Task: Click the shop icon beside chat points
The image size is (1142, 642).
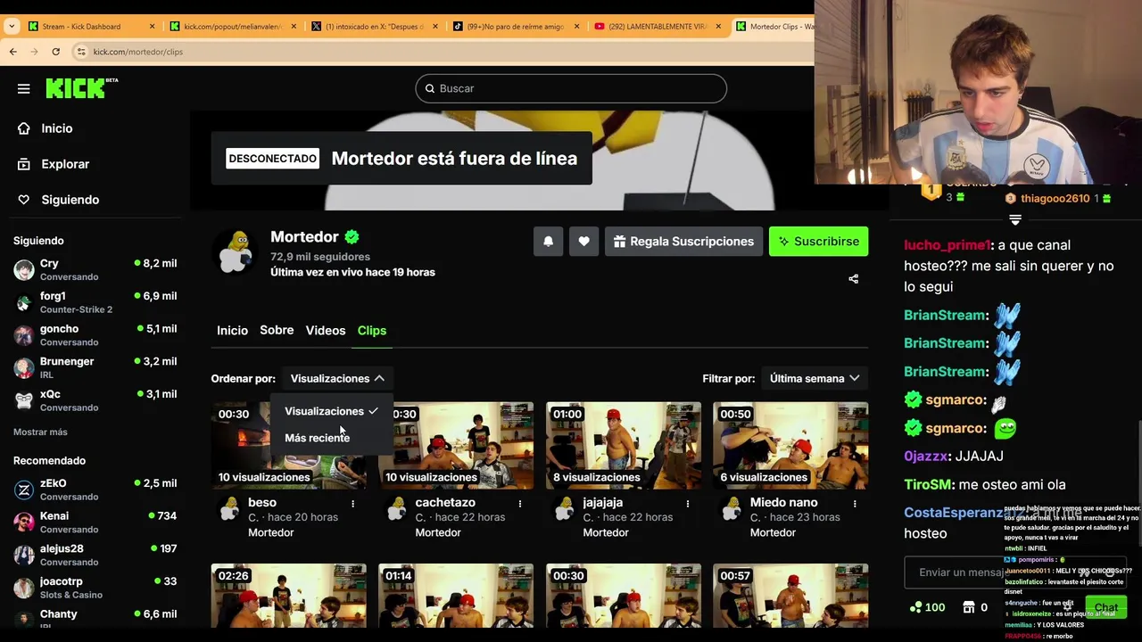Action: click(x=969, y=607)
